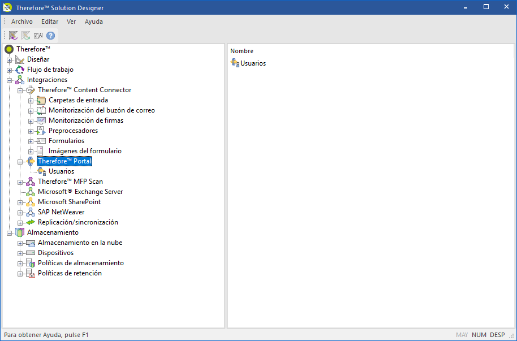Select the Usuarios label in right pane
Screen dimensions: 517x341
[253, 63]
